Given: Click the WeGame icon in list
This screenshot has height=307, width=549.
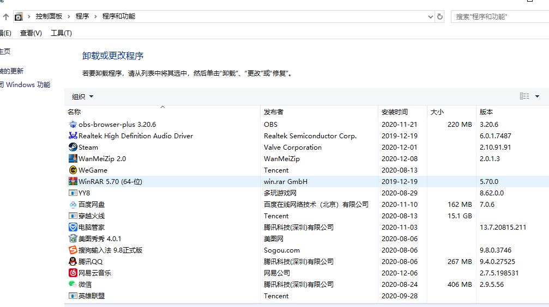Looking at the screenshot, I should [x=73, y=170].
